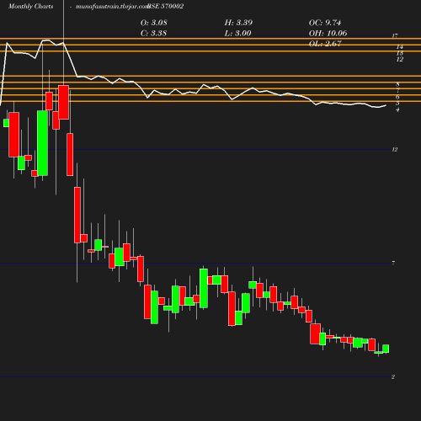The image size is (421, 421).
Task: Click the 'OH: 10.06' reading
Action: click(328, 34)
